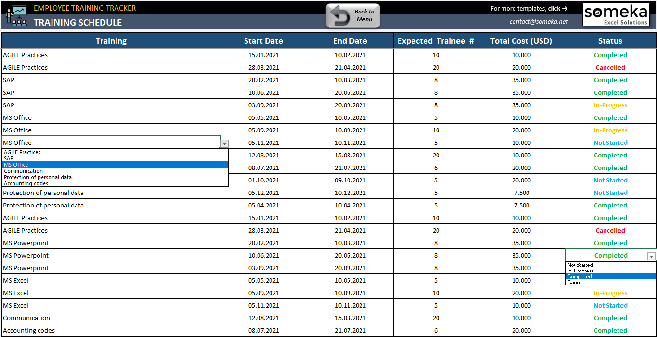
Task: Click Not Started status in the 05.11.2021 MS Office row
Action: pos(610,143)
